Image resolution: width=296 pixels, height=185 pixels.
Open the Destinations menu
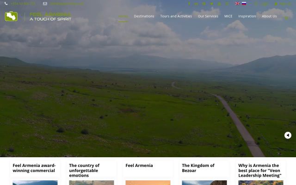coord(144,16)
